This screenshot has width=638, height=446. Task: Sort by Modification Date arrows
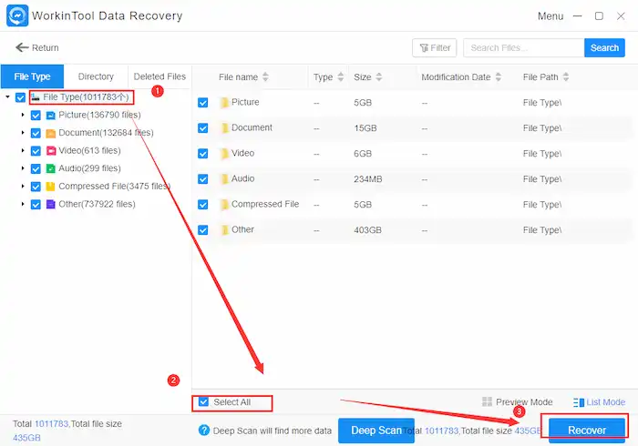point(498,76)
